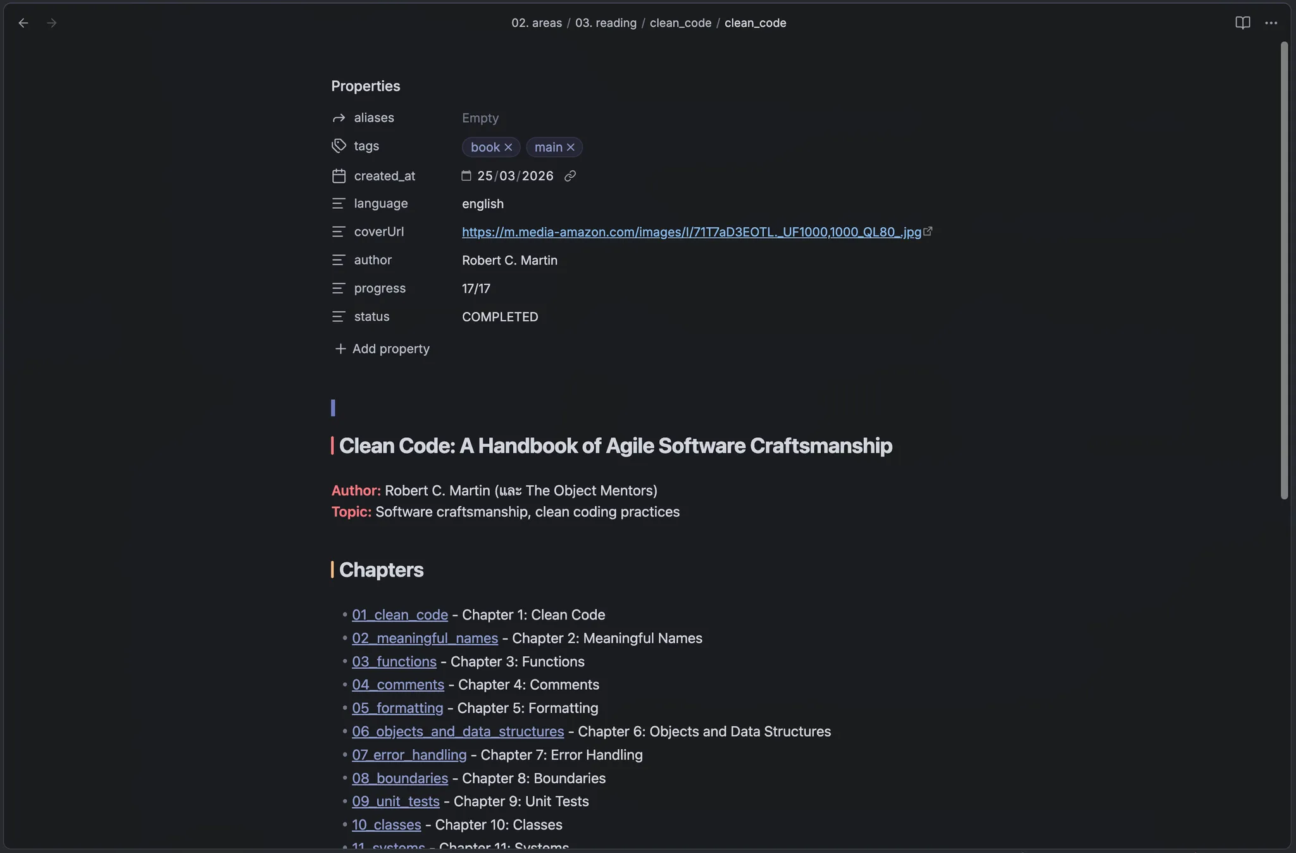
Task: Go to '02. areas' breadcrumb folder
Action: click(537, 23)
